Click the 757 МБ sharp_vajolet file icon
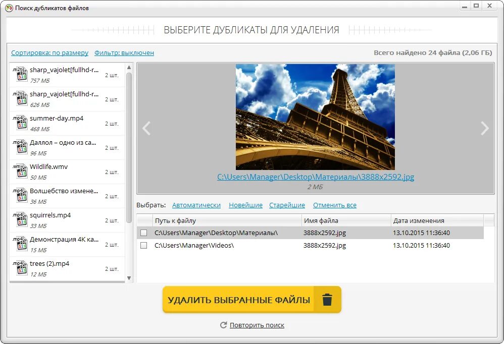This screenshot has height=344, width=504. (x=20, y=75)
